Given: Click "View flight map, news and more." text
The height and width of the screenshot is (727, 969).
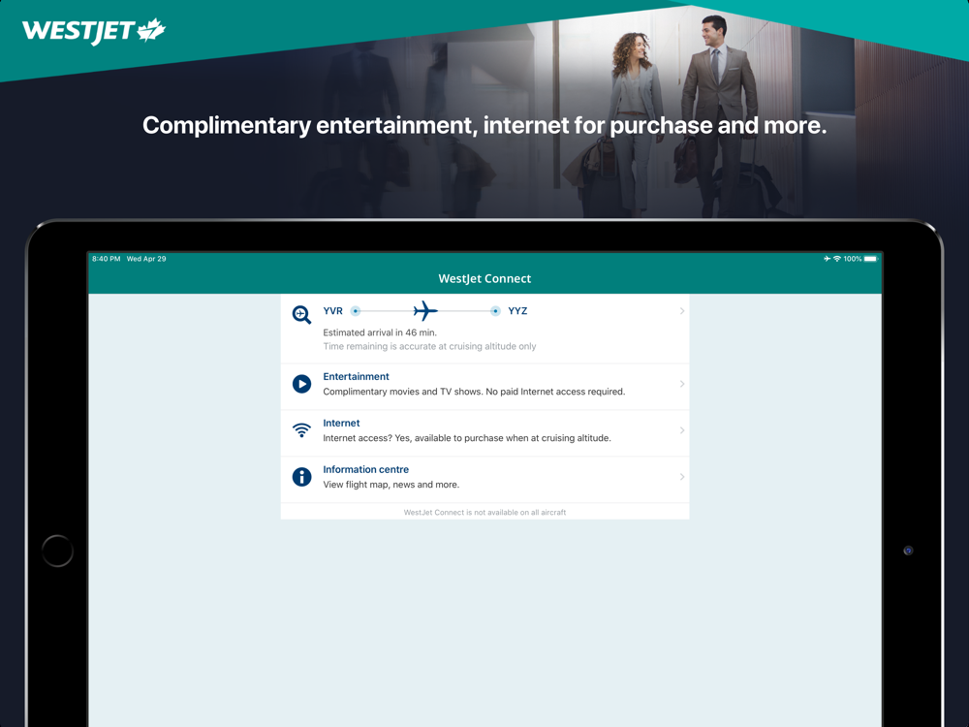Looking at the screenshot, I should [x=391, y=485].
